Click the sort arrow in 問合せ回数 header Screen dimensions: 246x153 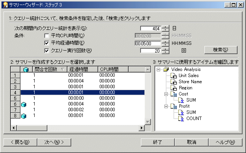63,69
